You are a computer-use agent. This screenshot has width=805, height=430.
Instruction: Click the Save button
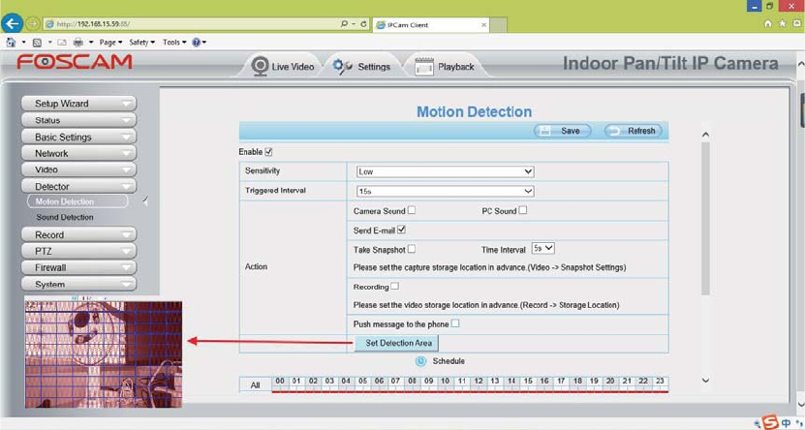(562, 131)
